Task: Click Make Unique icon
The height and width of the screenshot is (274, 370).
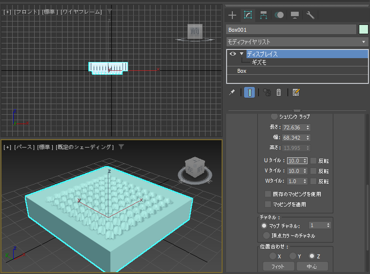Action: 267,92
